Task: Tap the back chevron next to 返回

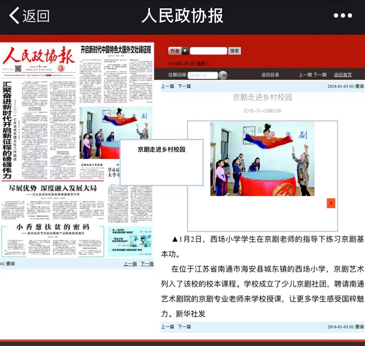Action: coord(14,16)
